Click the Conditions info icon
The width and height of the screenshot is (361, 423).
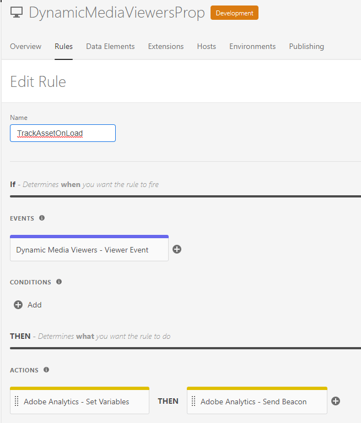[x=59, y=282]
